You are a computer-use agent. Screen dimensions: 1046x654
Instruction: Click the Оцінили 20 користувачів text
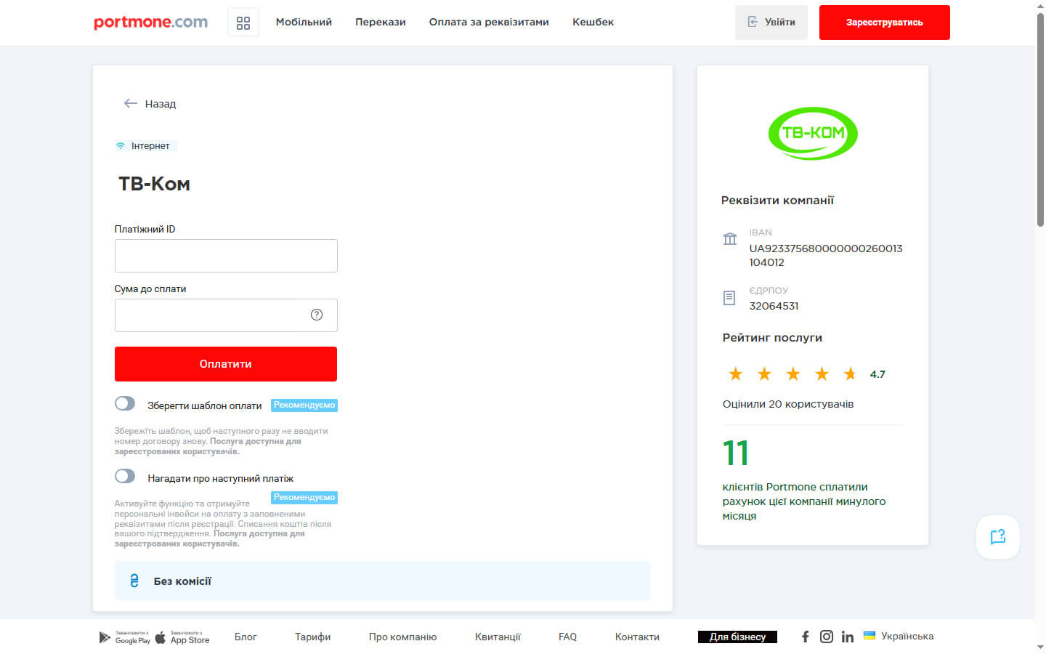coord(788,404)
